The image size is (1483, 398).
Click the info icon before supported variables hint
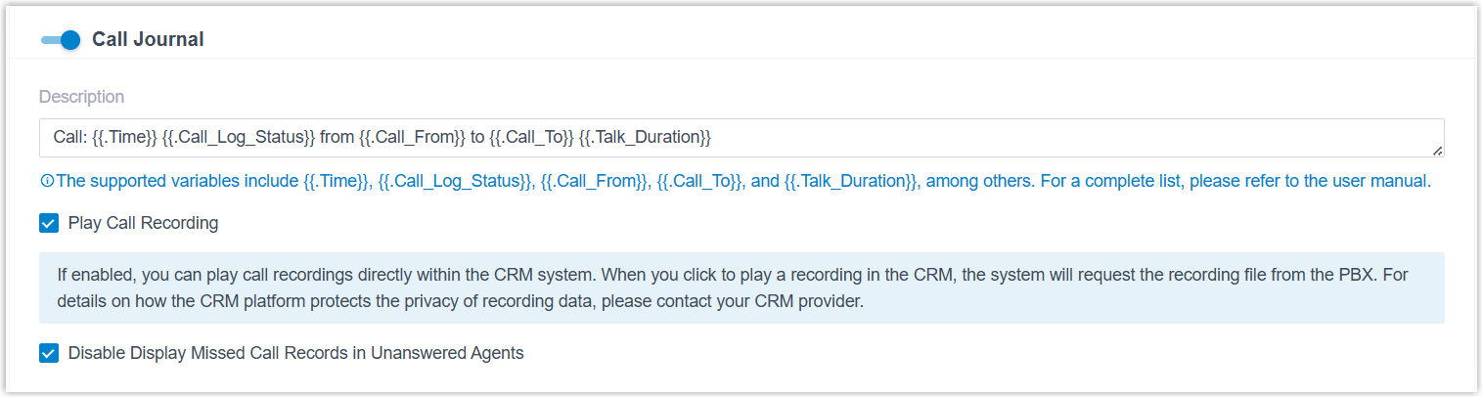pos(46,181)
